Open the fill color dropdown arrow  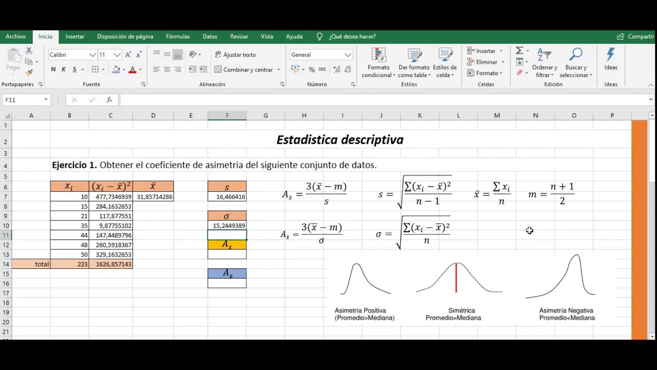pyautogui.click(x=124, y=70)
